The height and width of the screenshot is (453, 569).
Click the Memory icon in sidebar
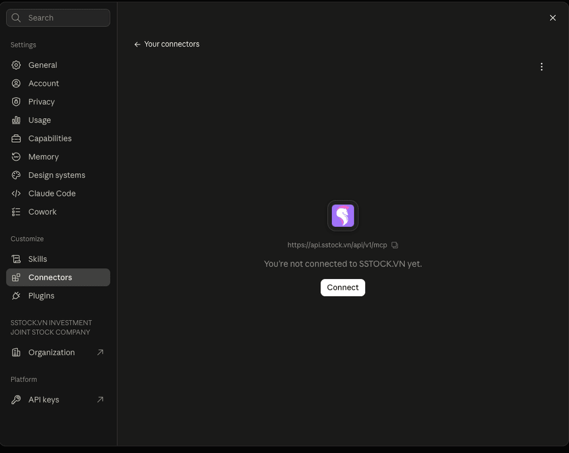16,156
